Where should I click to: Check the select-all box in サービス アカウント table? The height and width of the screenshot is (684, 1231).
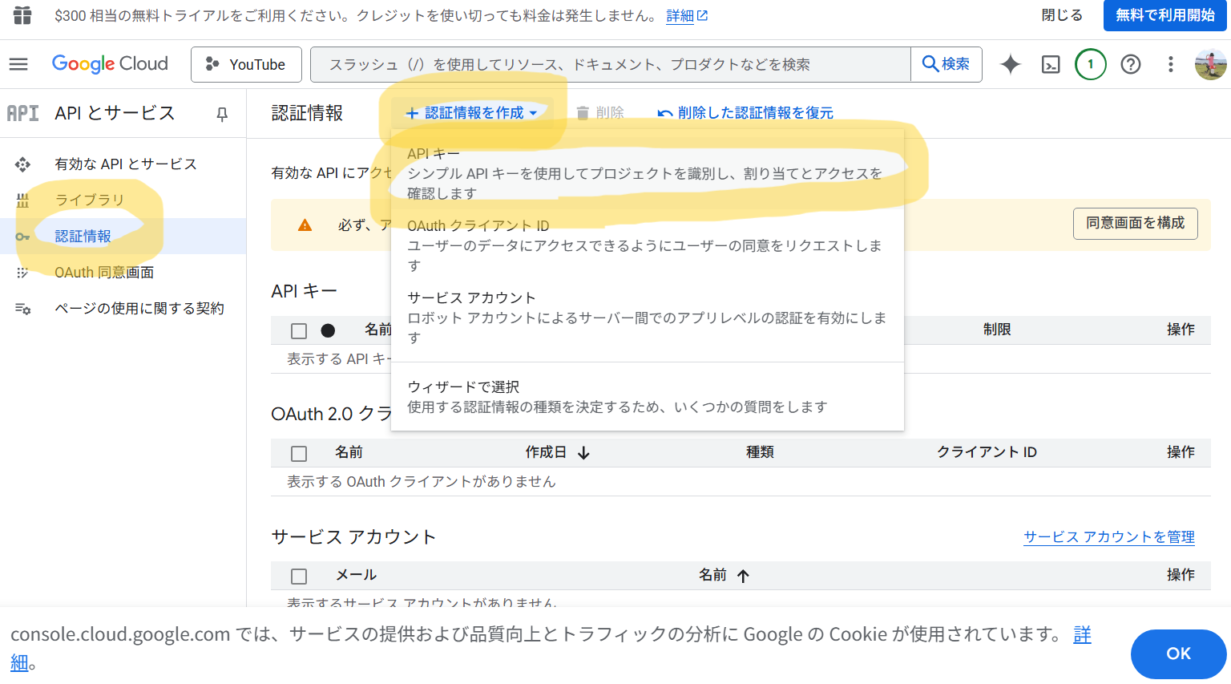299,576
